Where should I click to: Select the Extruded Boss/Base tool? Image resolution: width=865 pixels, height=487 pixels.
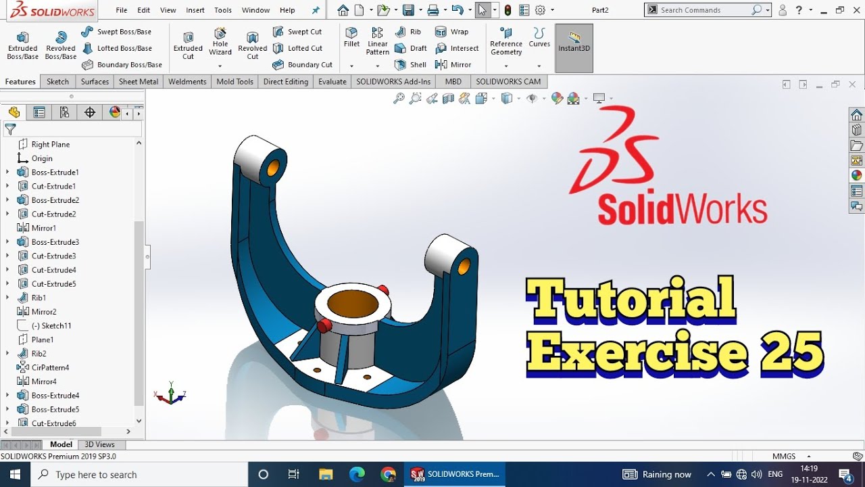[x=22, y=45]
